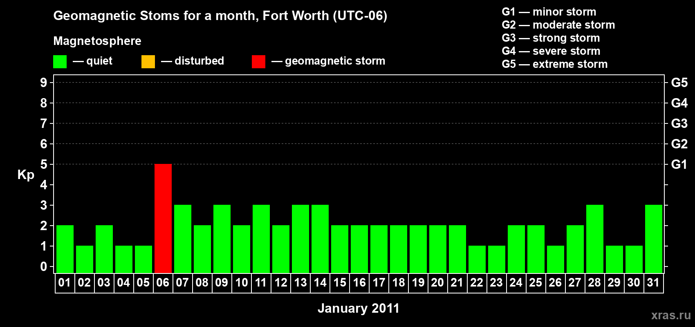695x327 pixels.
Task: Click date label 11 on the axis
Action: pyautogui.click(x=261, y=282)
